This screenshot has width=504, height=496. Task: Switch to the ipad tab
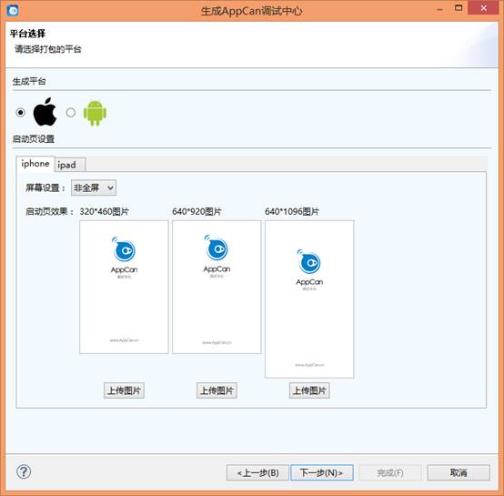point(67,165)
